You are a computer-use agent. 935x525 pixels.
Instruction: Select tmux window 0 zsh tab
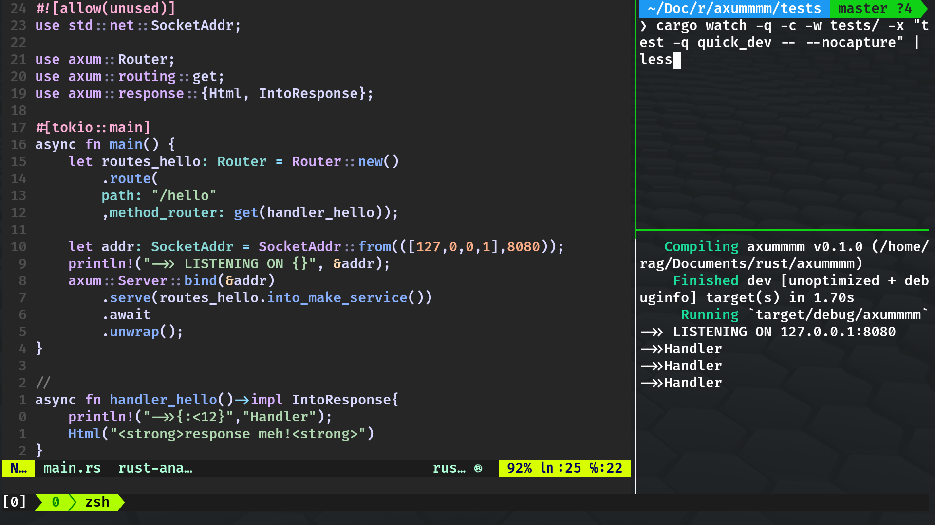(80, 502)
